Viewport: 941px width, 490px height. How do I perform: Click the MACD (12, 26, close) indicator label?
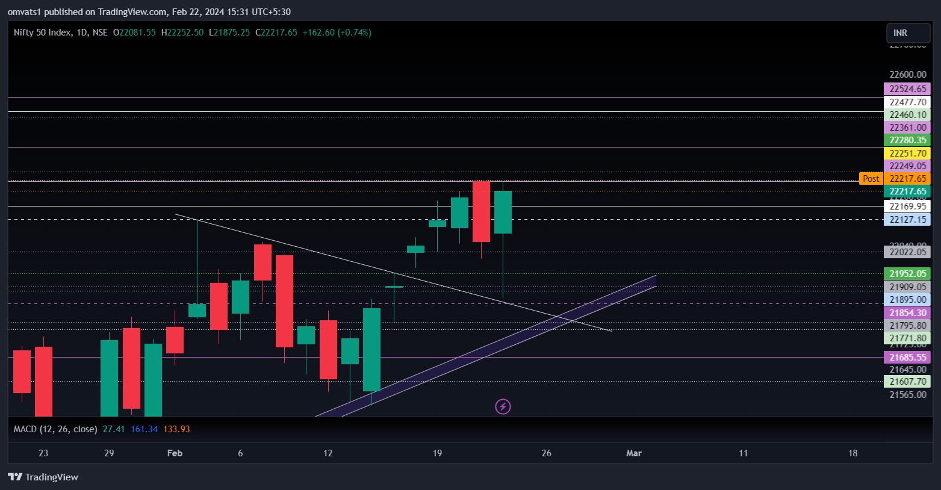(55, 429)
